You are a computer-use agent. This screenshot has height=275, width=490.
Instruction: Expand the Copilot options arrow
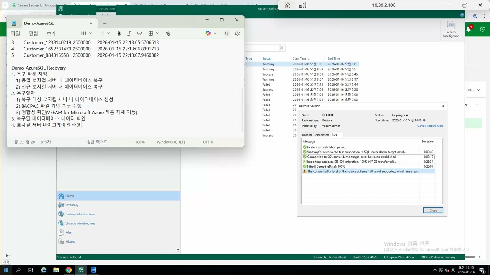click(215, 33)
